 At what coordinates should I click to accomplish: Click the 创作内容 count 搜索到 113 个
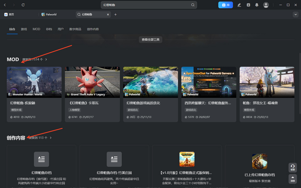pos(38,138)
